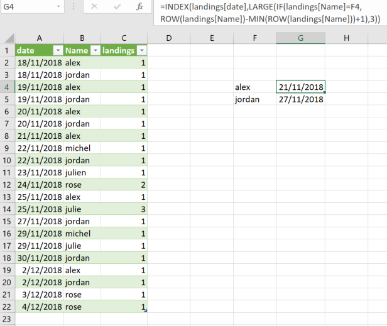Open the landings column filter dropdown

pos(142,51)
